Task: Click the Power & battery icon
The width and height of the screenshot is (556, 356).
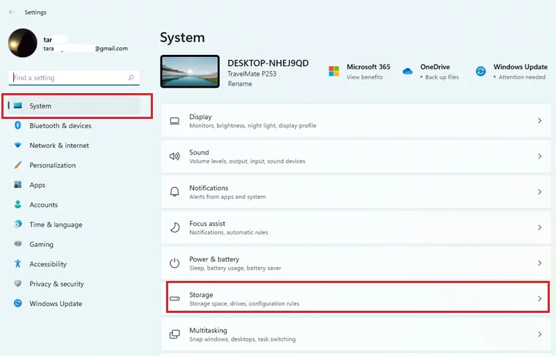Action: [x=174, y=263]
